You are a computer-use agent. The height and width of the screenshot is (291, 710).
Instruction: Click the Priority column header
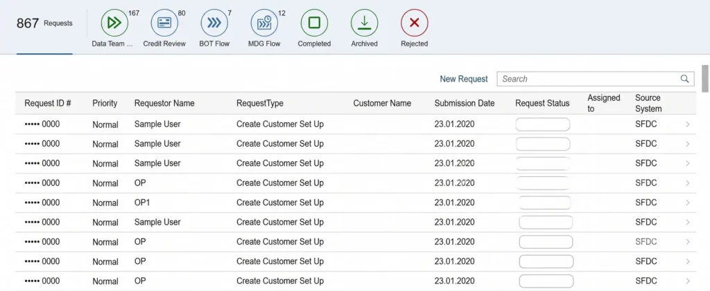click(x=105, y=103)
